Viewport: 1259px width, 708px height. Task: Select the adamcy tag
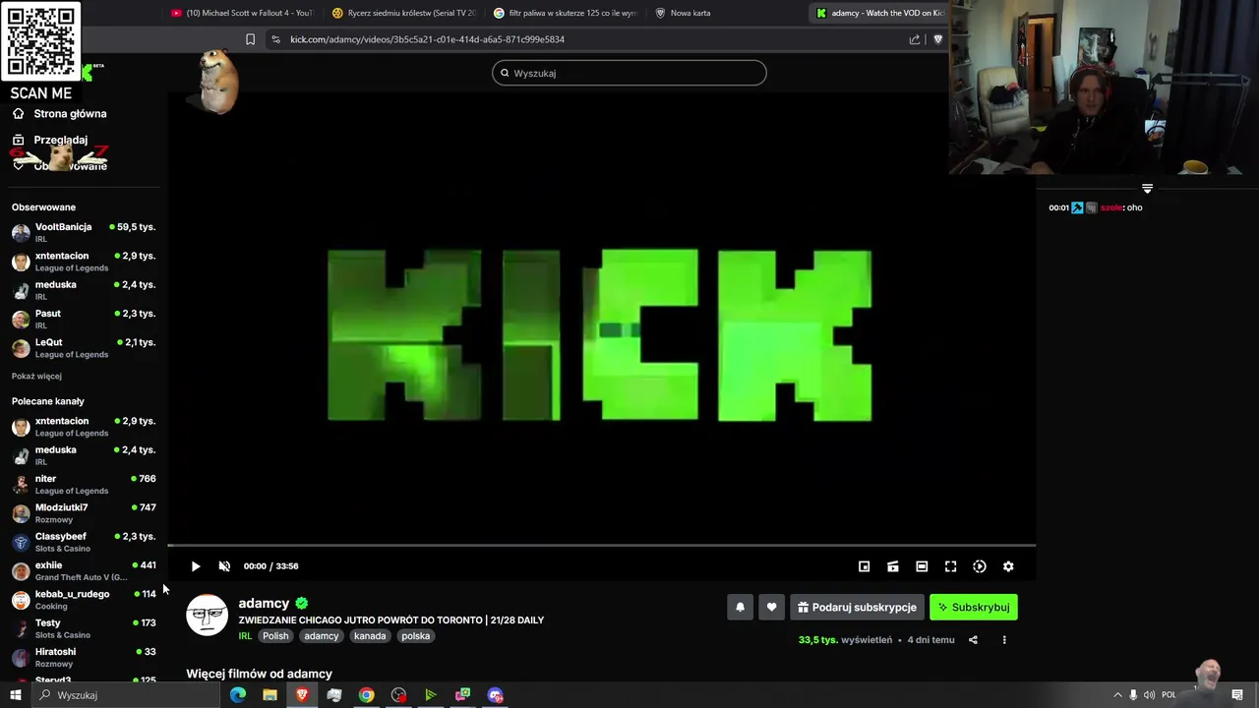tap(321, 636)
